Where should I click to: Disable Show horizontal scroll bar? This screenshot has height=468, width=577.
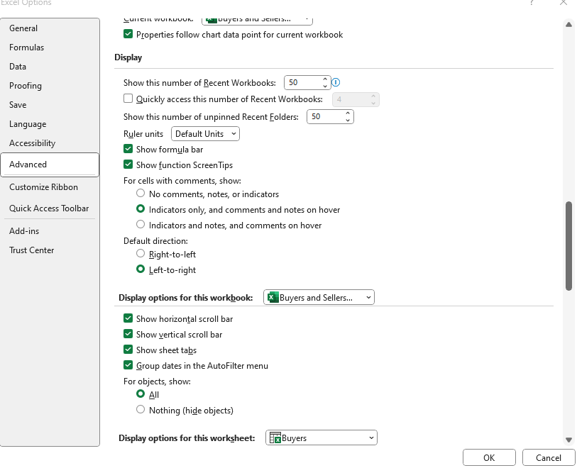128,318
